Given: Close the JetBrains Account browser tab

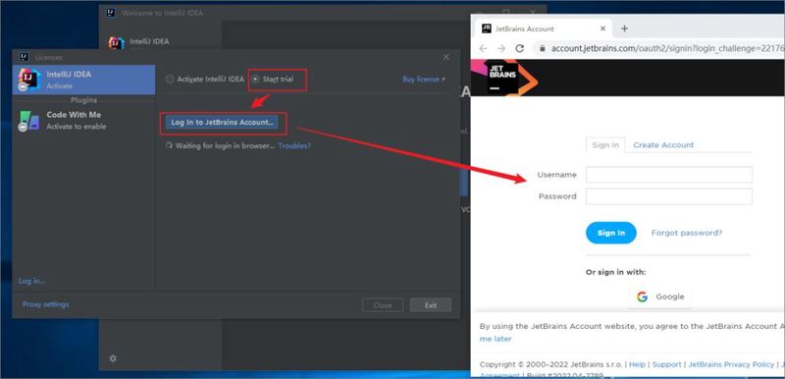Looking at the screenshot, I should point(602,28).
